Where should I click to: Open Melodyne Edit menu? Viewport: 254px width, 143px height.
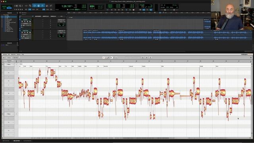click(9, 54)
